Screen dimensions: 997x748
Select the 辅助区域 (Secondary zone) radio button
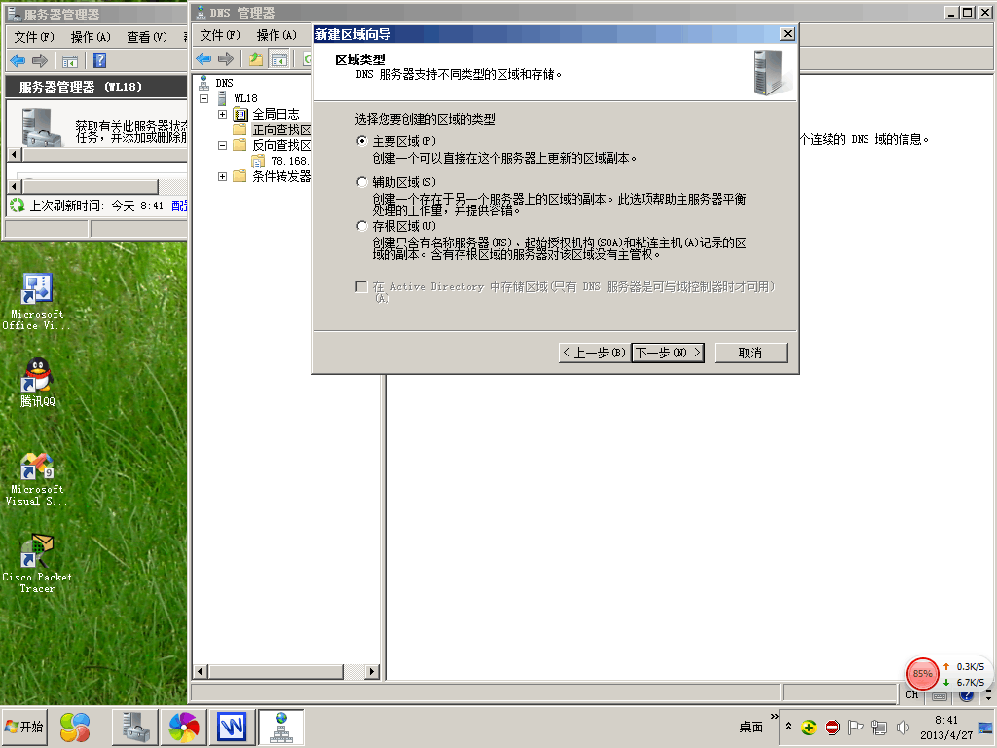363,182
